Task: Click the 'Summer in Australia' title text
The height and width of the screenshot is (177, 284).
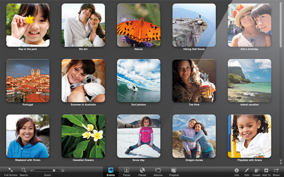Action: pos(83,105)
